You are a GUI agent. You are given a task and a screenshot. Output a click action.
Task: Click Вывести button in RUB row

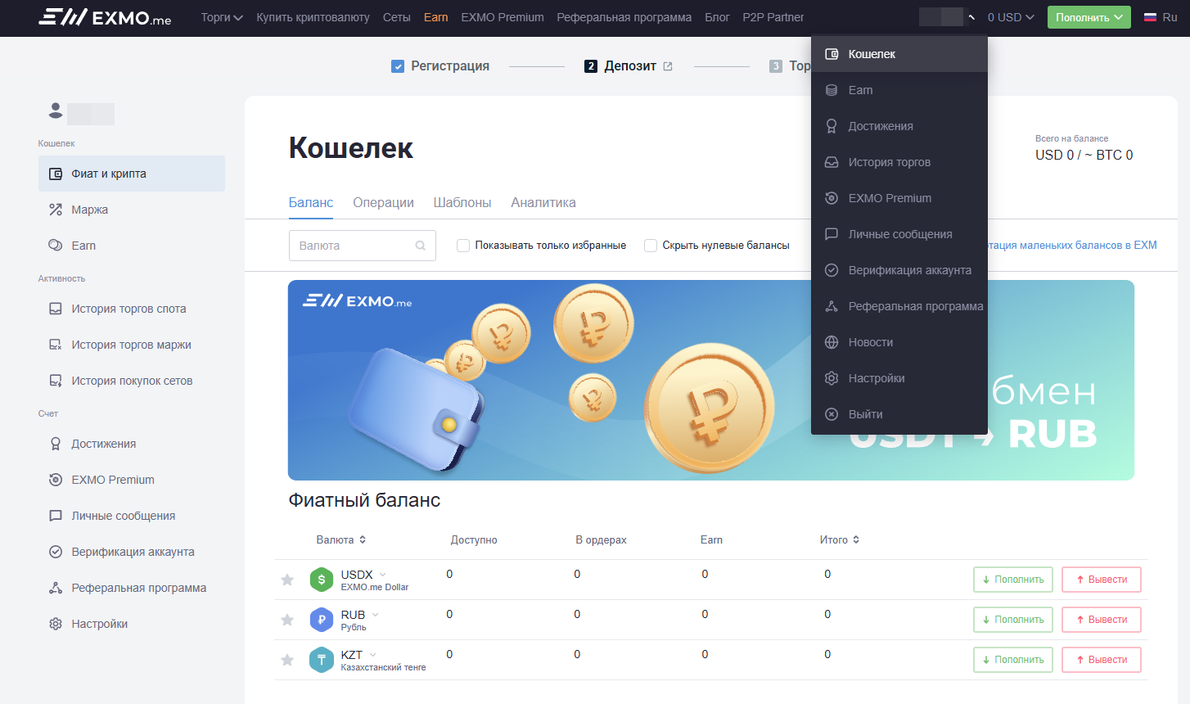click(x=1102, y=620)
